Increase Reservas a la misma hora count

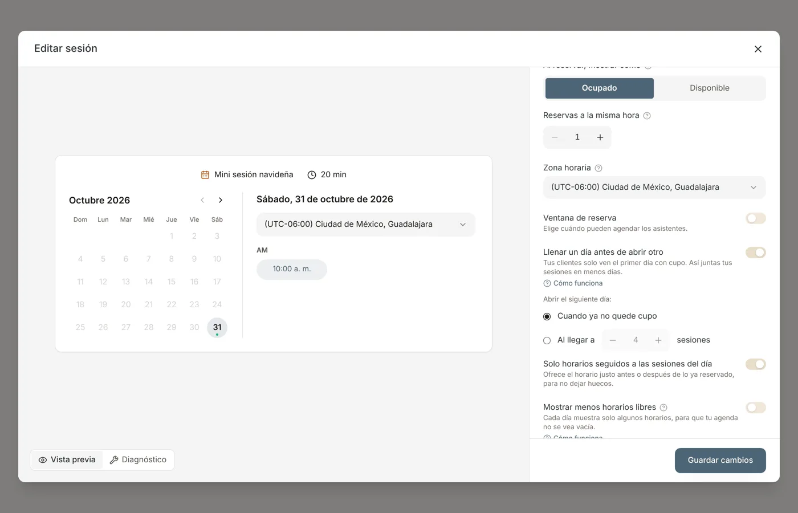coord(600,137)
